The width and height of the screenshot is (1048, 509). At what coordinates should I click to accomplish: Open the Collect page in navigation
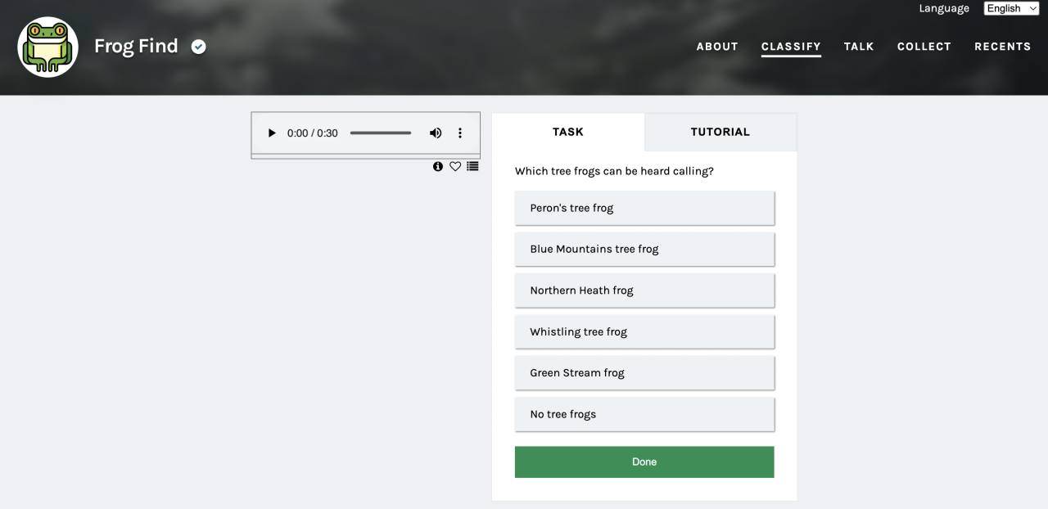[924, 47]
